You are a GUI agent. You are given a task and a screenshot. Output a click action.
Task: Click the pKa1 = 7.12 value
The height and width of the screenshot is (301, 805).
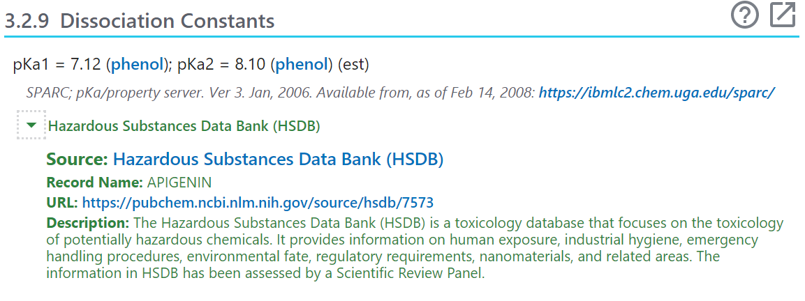pos(57,65)
